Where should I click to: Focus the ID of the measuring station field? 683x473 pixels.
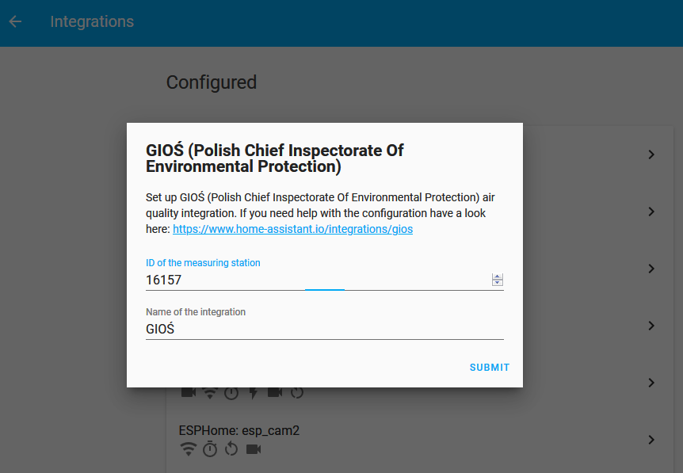click(317, 280)
